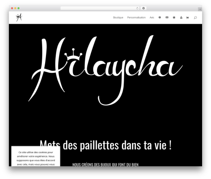Click the browser download button icon
211x179 pixels.
[143, 8]
